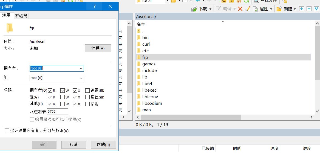Select the General (通用) tab
This screenshot has width=320, height=160.
pyautogui.click(x=6, y=15)
